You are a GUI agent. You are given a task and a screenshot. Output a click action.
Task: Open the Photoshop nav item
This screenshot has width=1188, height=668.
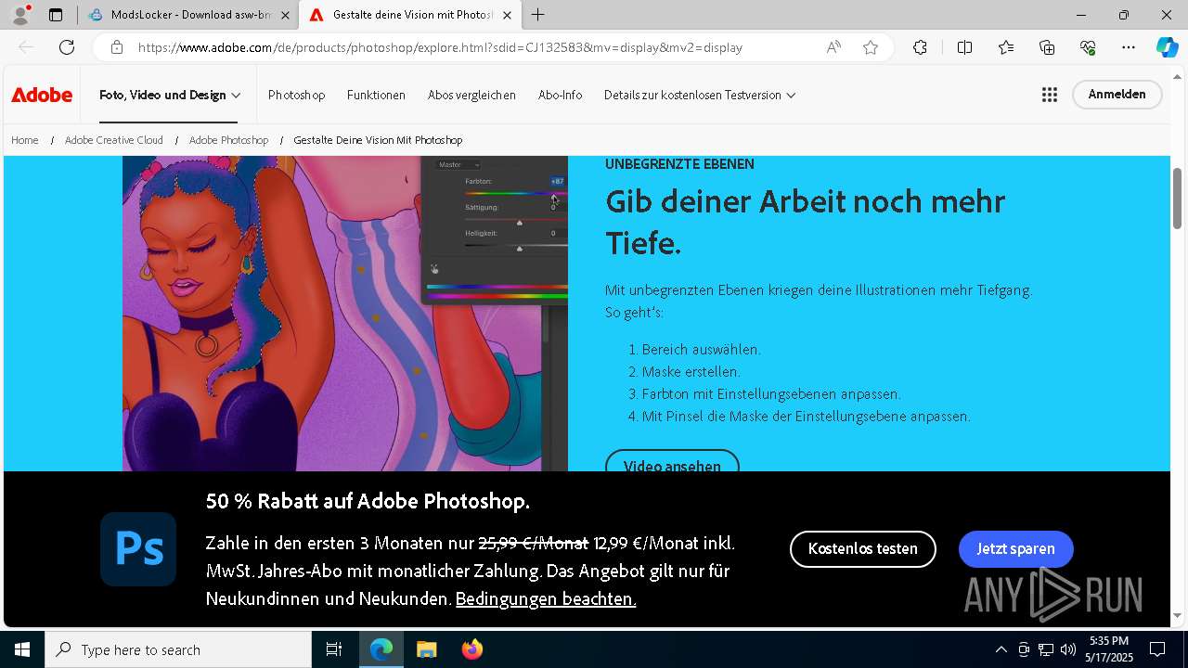coord(296,95)
